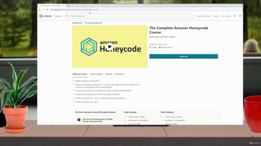This screenshot has height=146, width=261.
Task: Open the Instructor link
Action: click(x=216, y=16)
